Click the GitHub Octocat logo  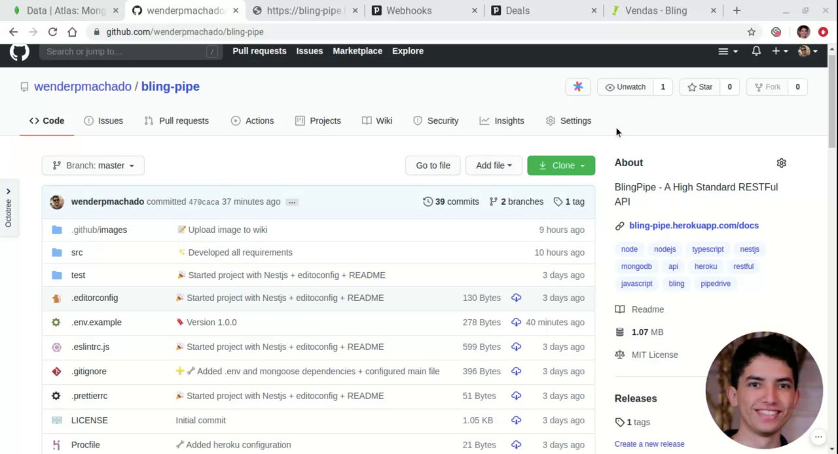click(19, 52)
